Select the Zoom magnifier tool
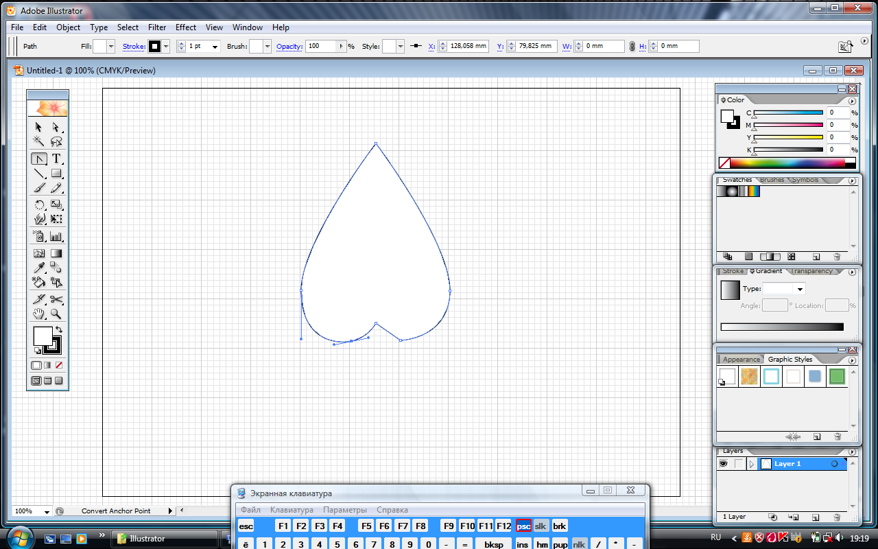Screen dimensions: 878x549 point(56,314)
